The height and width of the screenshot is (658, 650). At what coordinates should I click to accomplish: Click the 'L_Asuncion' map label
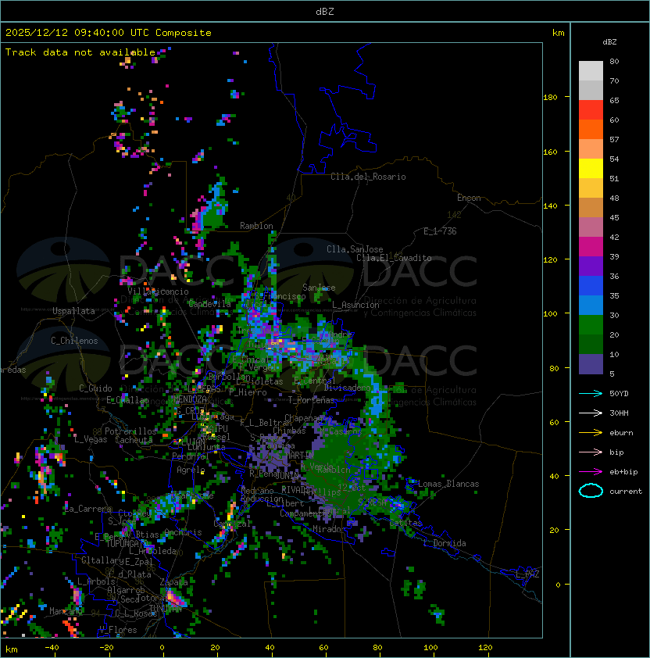click(x=355, y=305)
